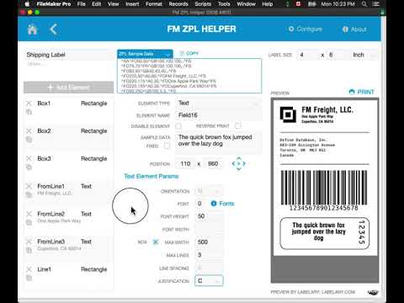This screenshot has height=303, width=404.
Task: Open the About page
Action: tap(354, 29)
